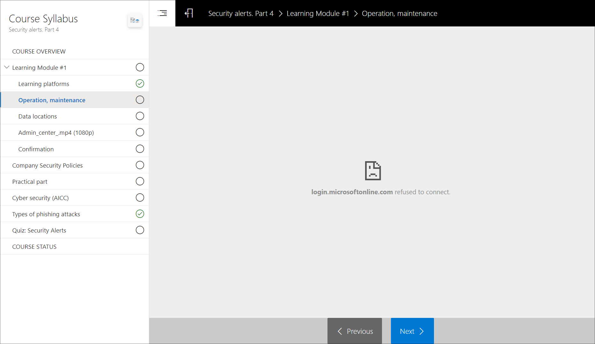Viewport: 595px width, 344px height.
Task: Click green checkmark beside Learning platforms
Action: point(140,83)
